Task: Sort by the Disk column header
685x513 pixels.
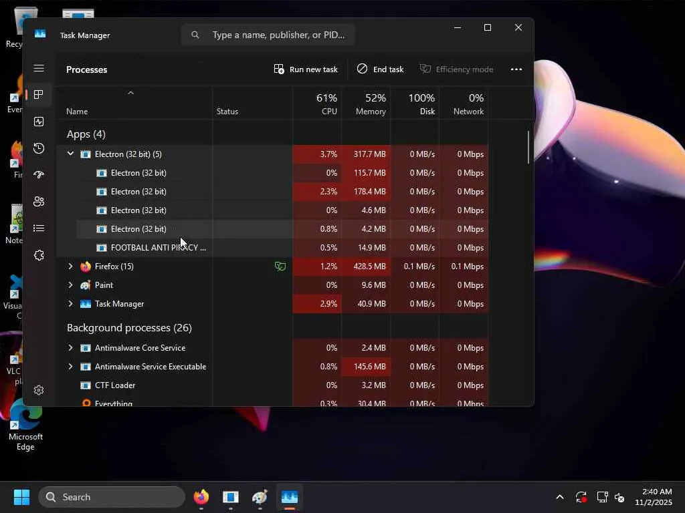Action: 415,104
